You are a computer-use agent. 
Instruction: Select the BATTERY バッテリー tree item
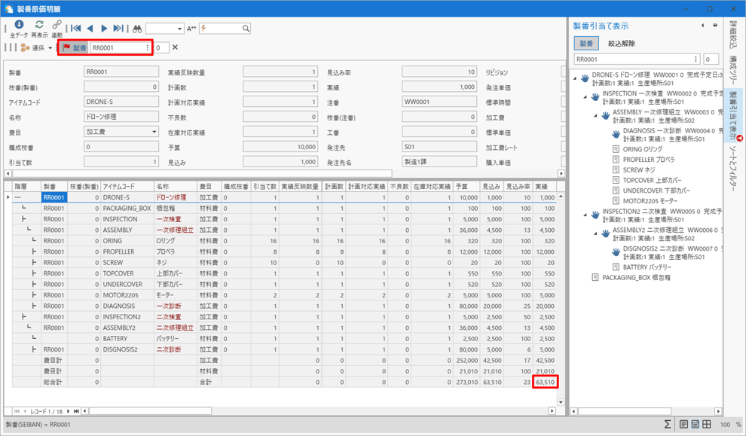pyautogui.click(x=647, y=267)
